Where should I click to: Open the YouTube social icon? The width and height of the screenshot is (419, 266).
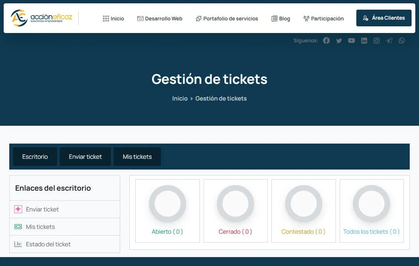coord(352,41)
